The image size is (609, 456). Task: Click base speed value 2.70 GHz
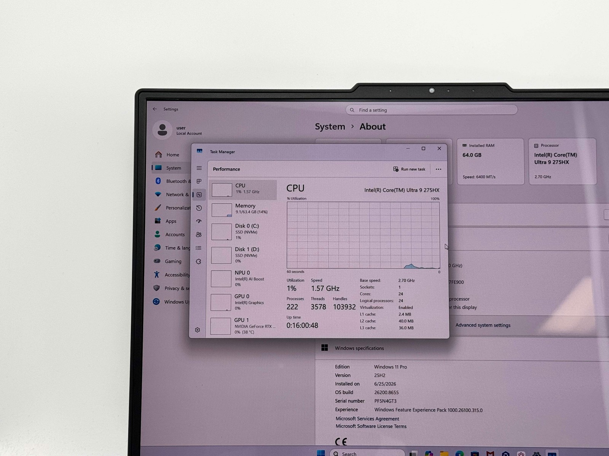pos(407,280)
